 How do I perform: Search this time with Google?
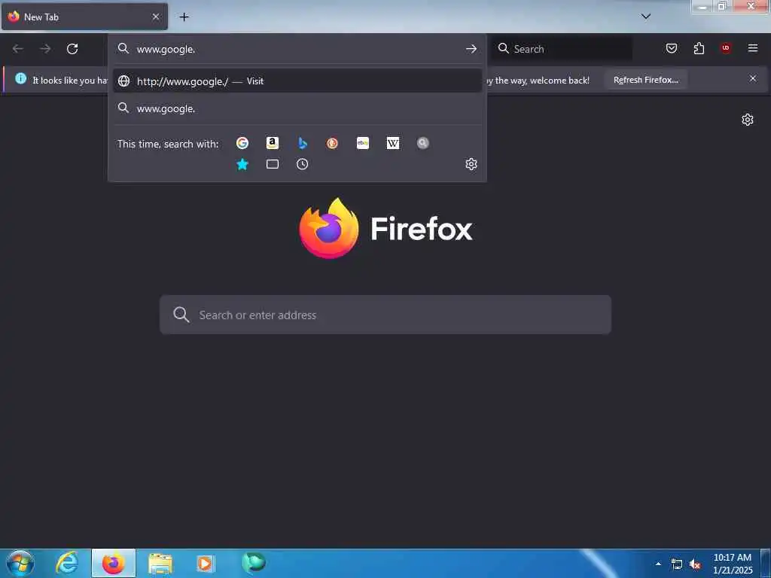coord(242,143)
